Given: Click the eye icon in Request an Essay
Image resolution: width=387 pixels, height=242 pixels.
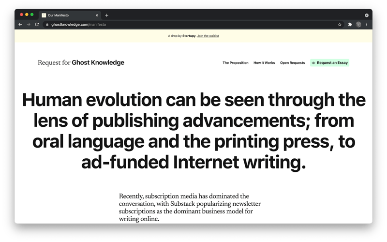Looking at the screenshot, I should pos(313,63).
